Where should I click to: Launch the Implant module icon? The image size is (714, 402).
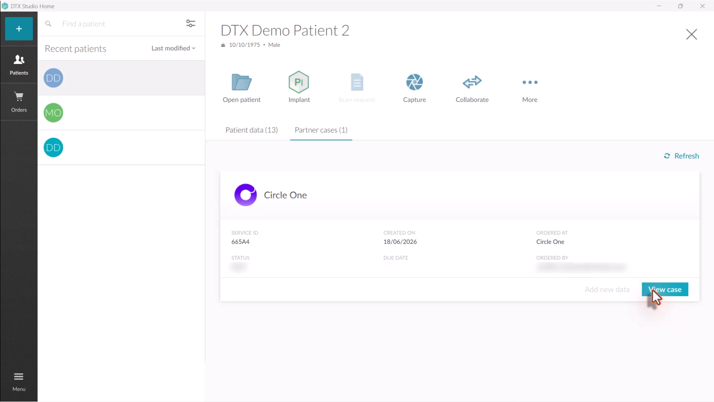click(299, 82)
